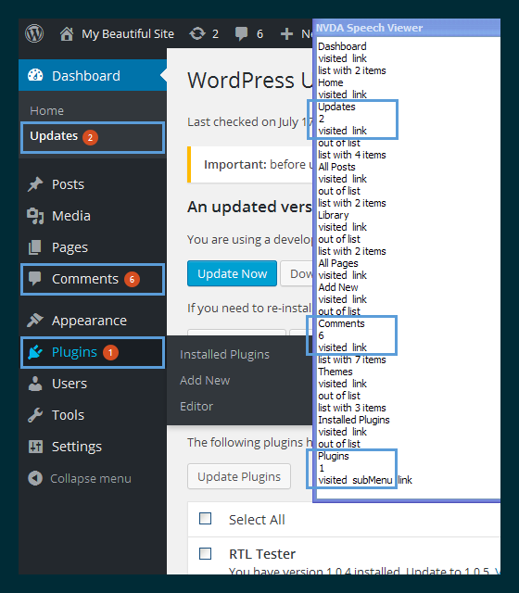This screenshot has width=519, height=593.
Task: Open the Dashboard menu item
Action: (x=93, y=75)
